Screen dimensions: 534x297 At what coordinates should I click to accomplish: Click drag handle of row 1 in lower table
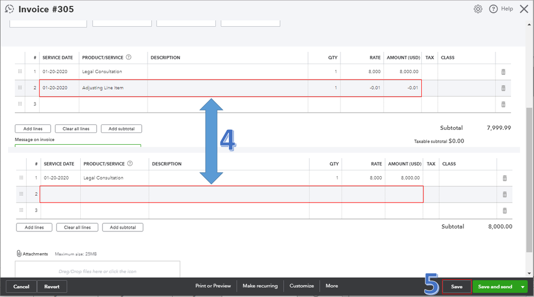tap(21, 177)
